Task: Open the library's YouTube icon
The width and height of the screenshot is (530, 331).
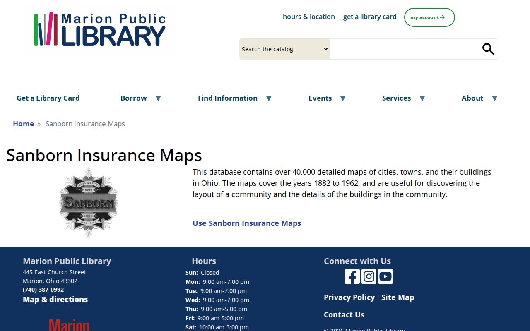Action: point(385,276)
